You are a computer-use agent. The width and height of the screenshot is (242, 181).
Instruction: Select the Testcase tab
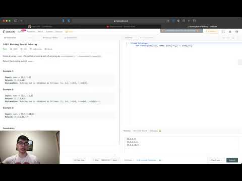pyautogui.click(x=127, y=131)
